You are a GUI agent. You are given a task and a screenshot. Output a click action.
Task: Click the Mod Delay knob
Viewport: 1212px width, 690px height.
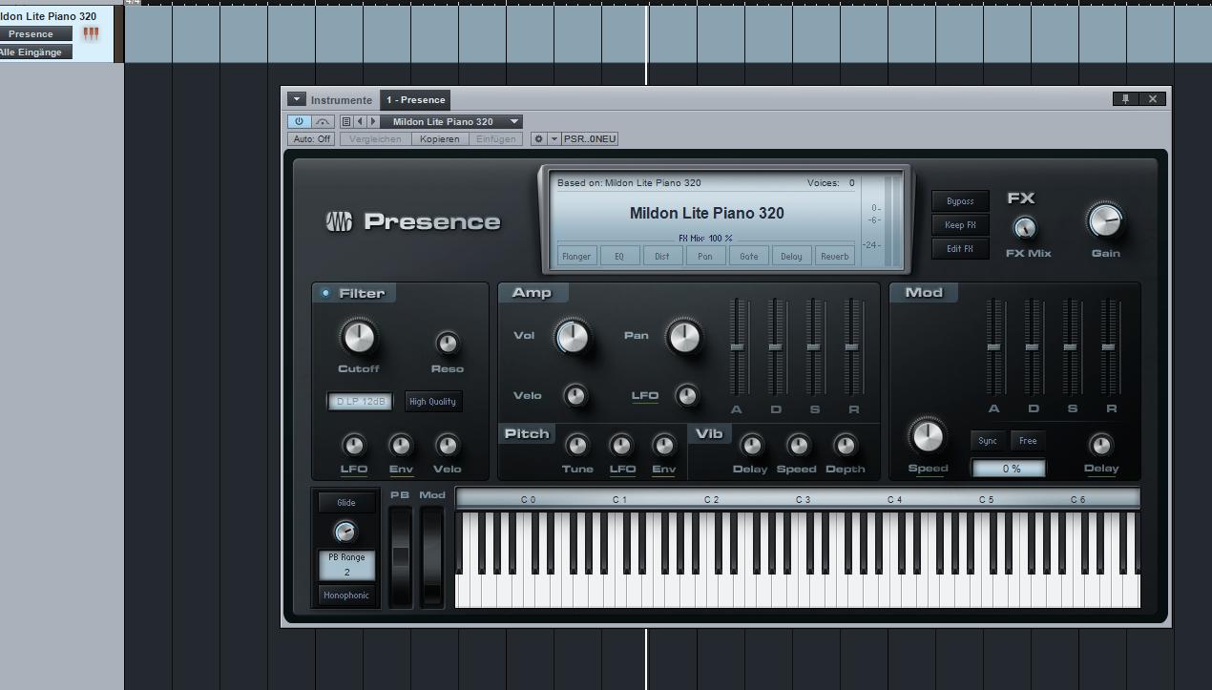coord(1100,446)
